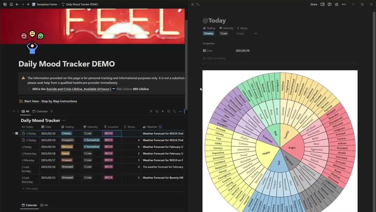
Task: Click the sort icon in database toolbar
Action: [157, 111]
